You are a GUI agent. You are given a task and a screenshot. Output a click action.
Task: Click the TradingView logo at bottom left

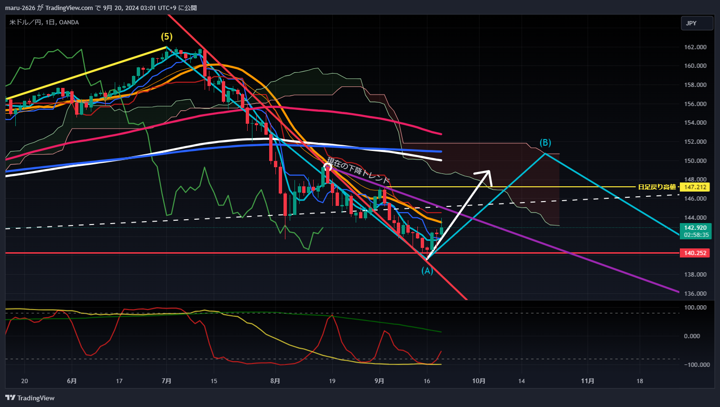click(30, 398)
